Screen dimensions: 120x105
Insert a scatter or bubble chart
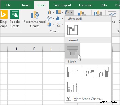pyautogui.click(x=58, y=25)
